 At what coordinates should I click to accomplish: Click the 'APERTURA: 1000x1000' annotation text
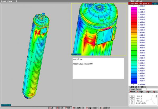click(82, 64)
